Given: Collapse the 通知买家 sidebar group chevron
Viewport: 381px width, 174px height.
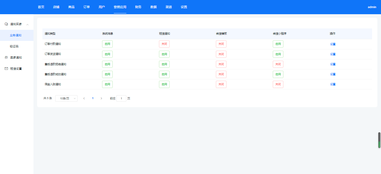Looking at the screenshot, I should click(x=27, y=24).
